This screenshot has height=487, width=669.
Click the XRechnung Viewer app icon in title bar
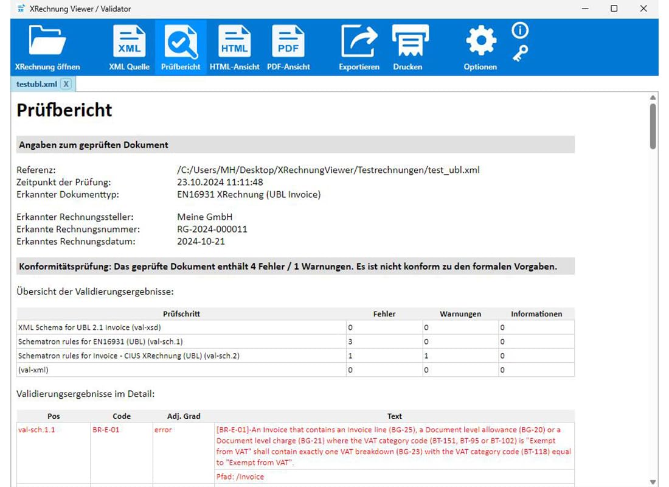click(21, 9)
